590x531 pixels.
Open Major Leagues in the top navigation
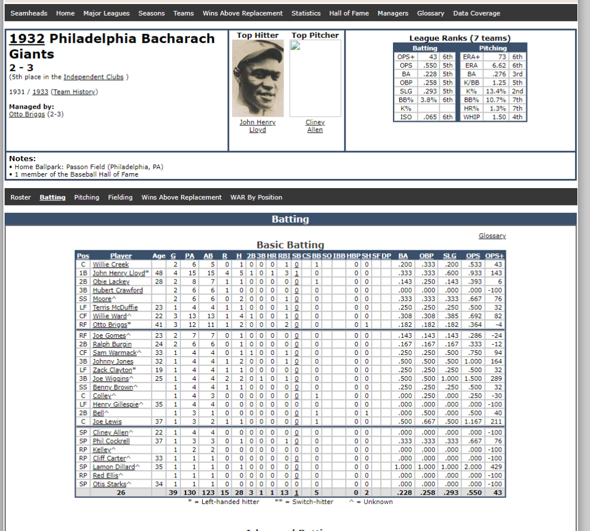tap(106, 13)
